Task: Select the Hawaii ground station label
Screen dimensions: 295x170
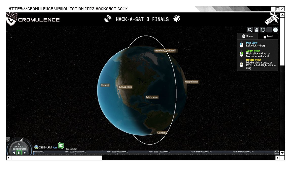Action: tap(105, 85)
